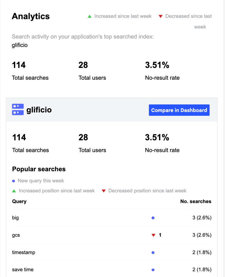Click the No-result rate 3.51% value
225x277 pixels.
[x=157, y=65]
